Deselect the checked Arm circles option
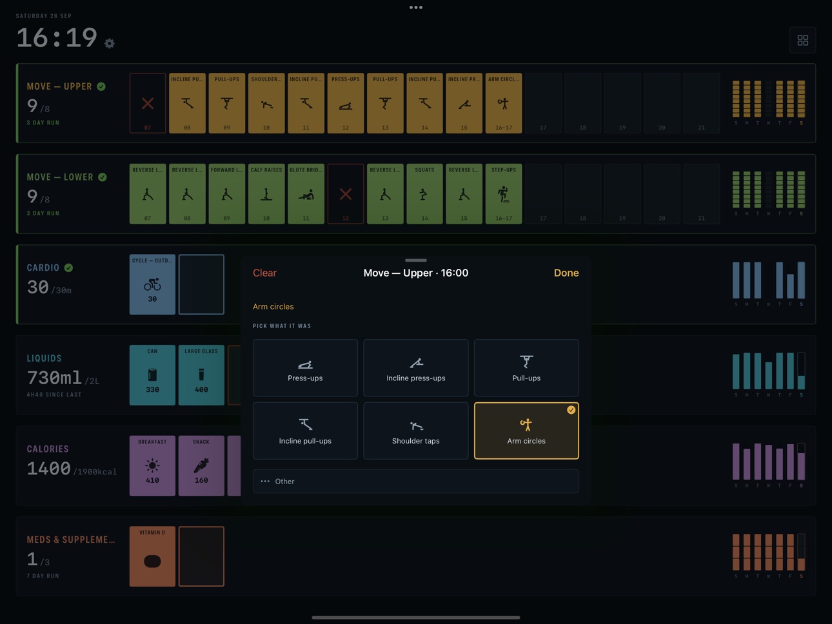Viewport: 832px width, 624px height. point(526,431)
